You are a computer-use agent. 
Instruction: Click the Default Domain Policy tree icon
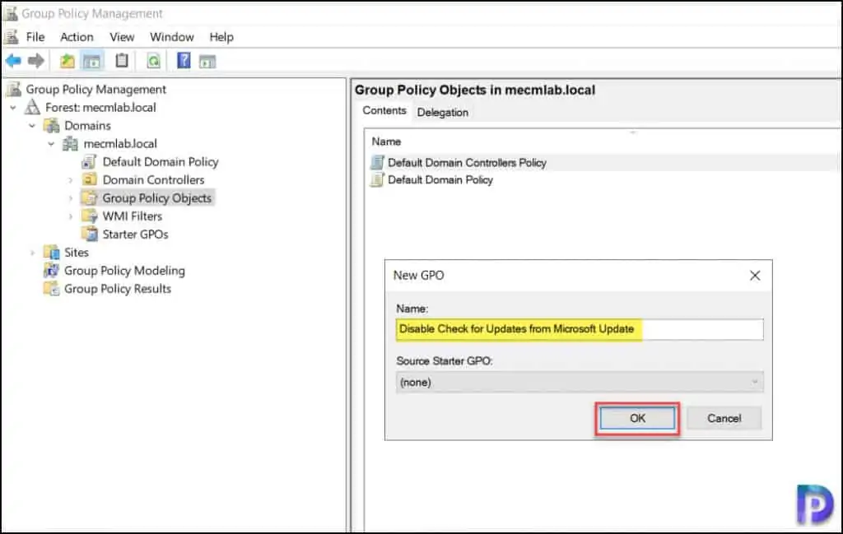pyautogui.click(x=89, y=162)
